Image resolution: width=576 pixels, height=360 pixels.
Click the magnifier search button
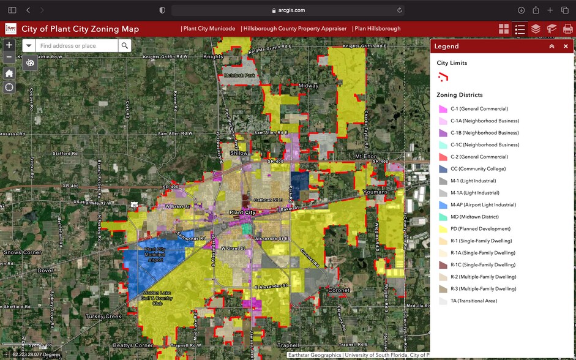click(124, 46)
